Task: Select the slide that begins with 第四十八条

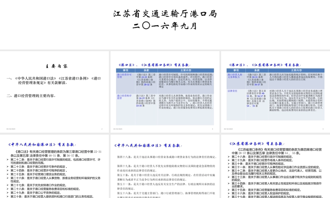Action: [x=165, y=166]
